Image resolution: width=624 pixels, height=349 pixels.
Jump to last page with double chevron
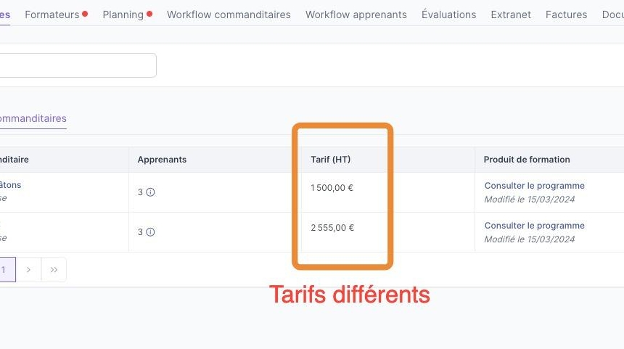54,269
